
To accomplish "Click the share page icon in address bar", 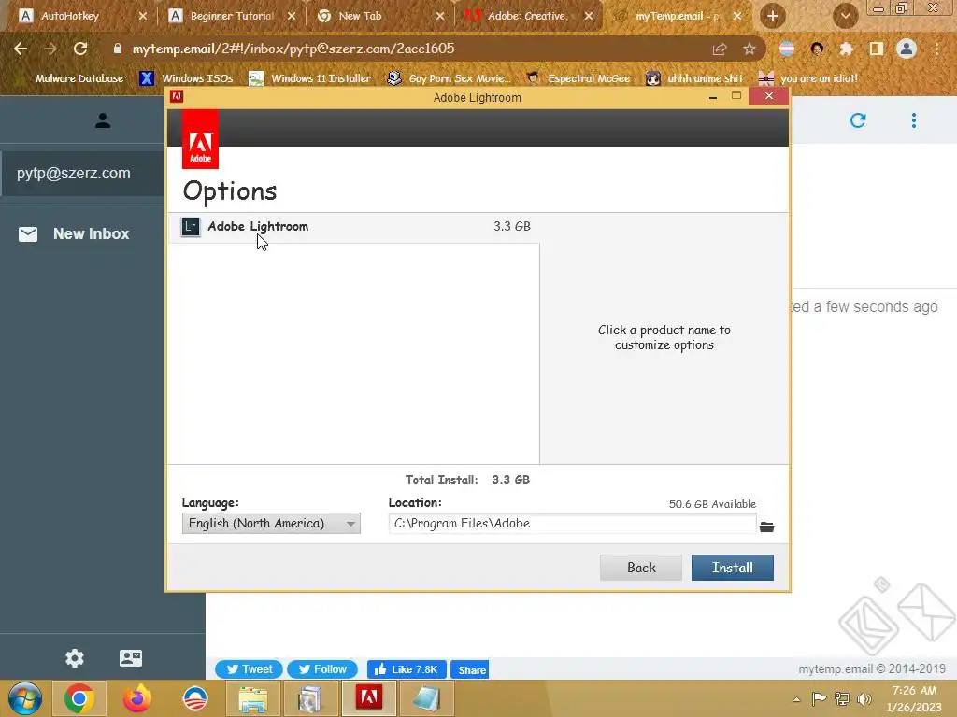I will click(720, 49).
